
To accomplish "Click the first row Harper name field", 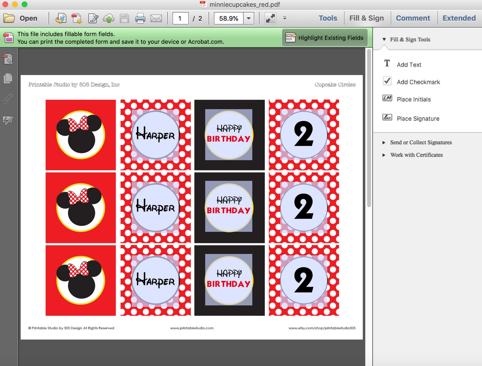I will pyautogui.click(x=155, y=135).
